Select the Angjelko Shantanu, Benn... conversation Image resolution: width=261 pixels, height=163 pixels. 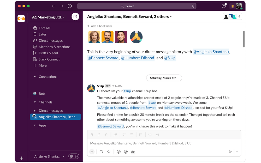coord(55,117)
